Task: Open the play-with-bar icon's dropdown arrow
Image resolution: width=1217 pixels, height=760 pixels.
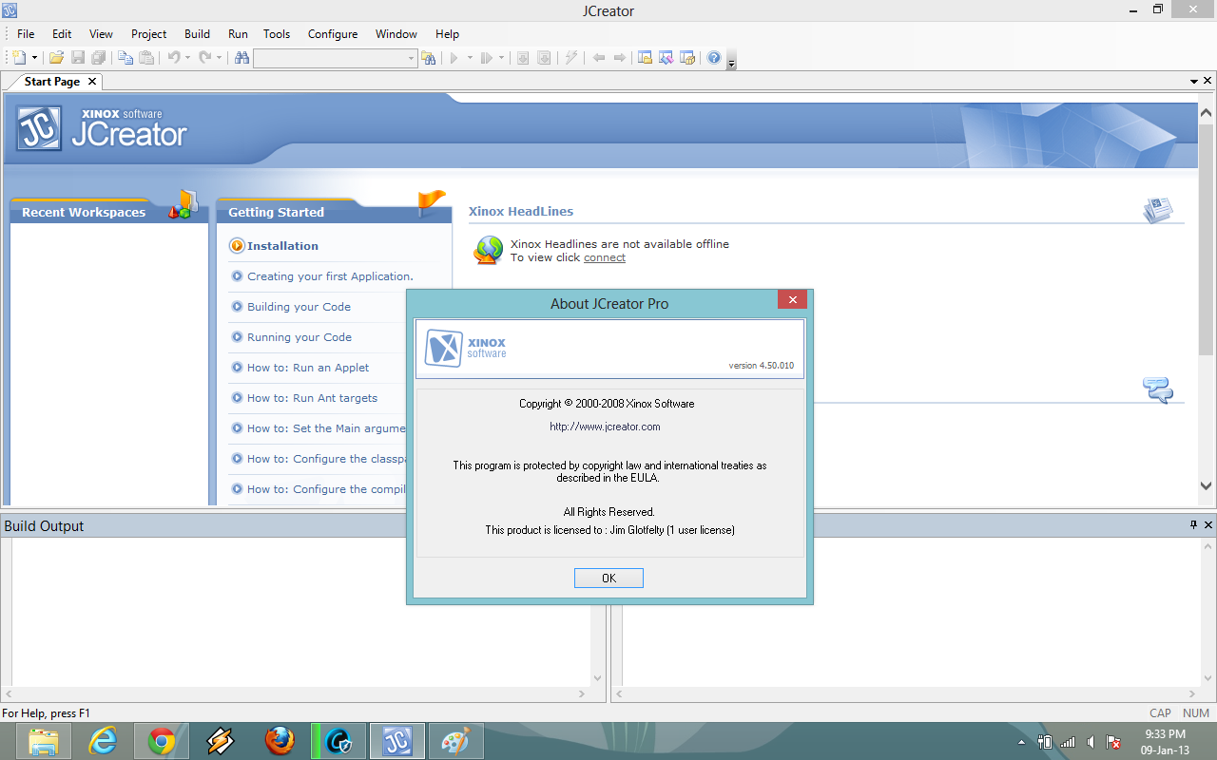Action: coord(501,58)
